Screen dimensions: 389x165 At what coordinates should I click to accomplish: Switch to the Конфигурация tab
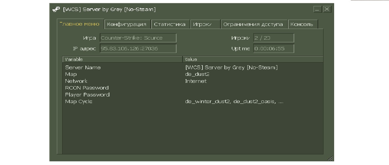point(128,24)
